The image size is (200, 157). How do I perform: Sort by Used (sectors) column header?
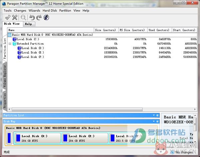160,30
